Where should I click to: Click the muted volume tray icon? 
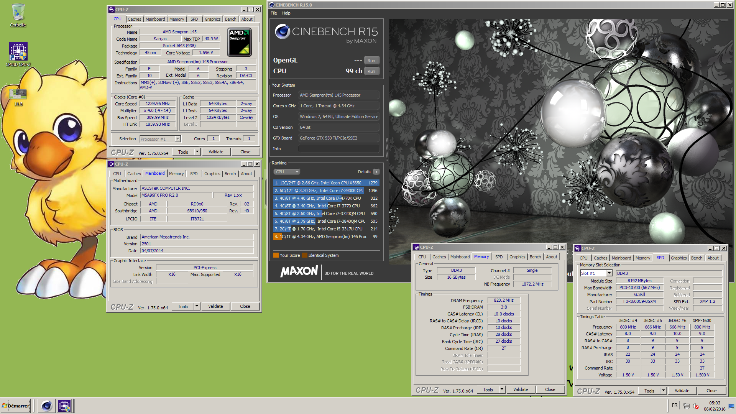[696, 406]
